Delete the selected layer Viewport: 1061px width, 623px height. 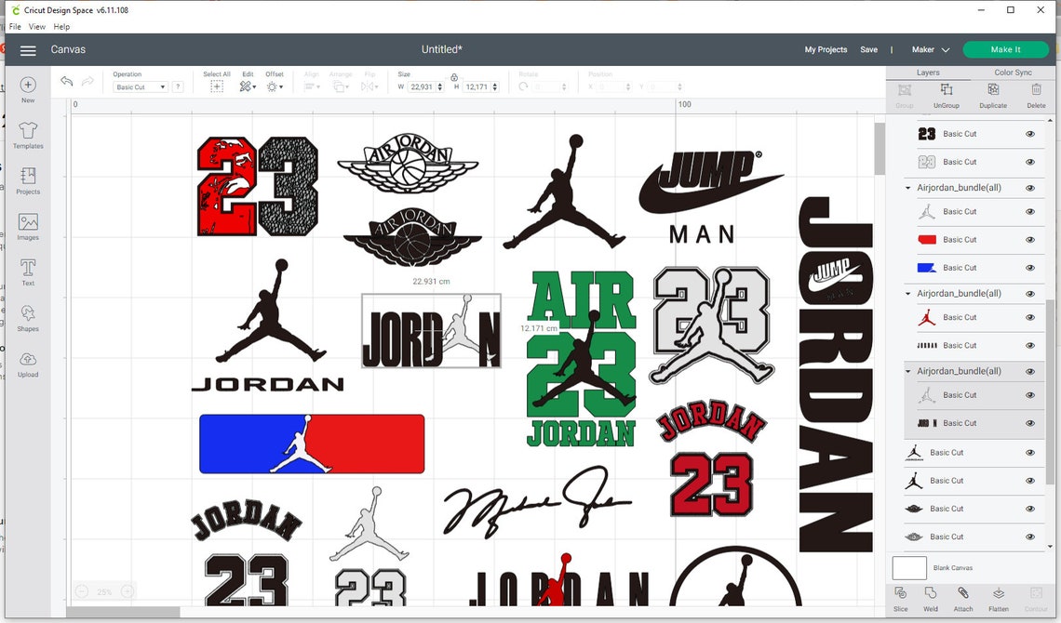click(1036, 96)
